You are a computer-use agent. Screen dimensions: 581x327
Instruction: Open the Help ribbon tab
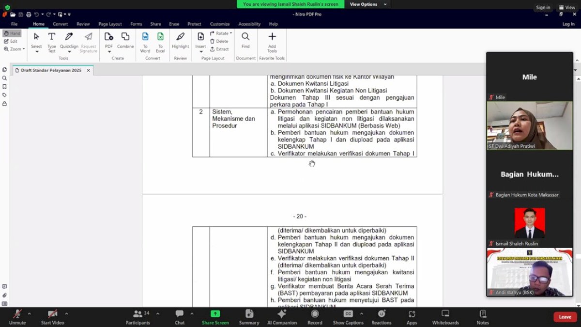pyautogui.click(x=274, y=24)
